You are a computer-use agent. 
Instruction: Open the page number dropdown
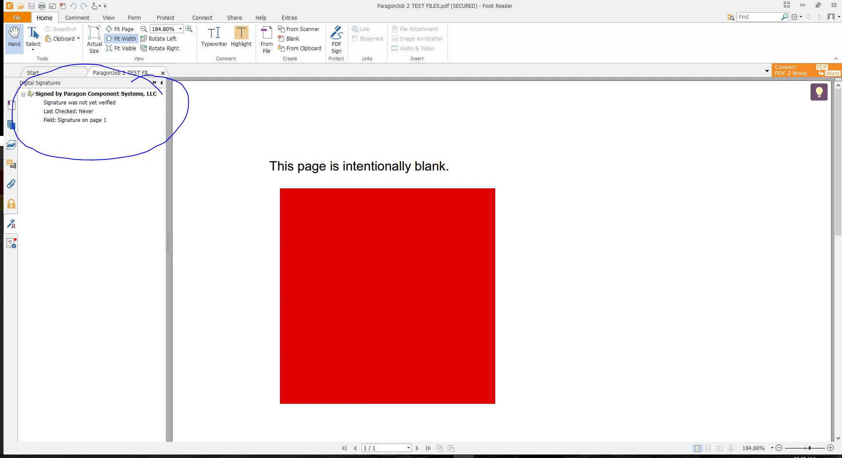(x=408, y=448)
